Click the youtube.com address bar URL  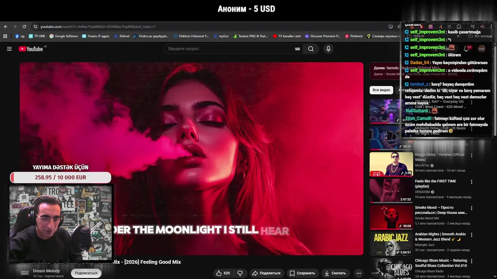point(98,27)
